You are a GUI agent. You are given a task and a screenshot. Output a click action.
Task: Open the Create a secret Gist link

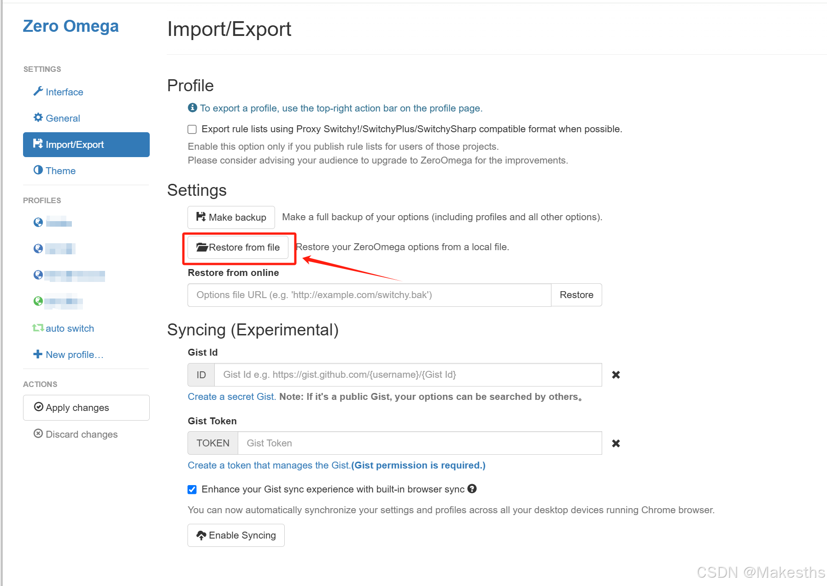click(232, 397)
